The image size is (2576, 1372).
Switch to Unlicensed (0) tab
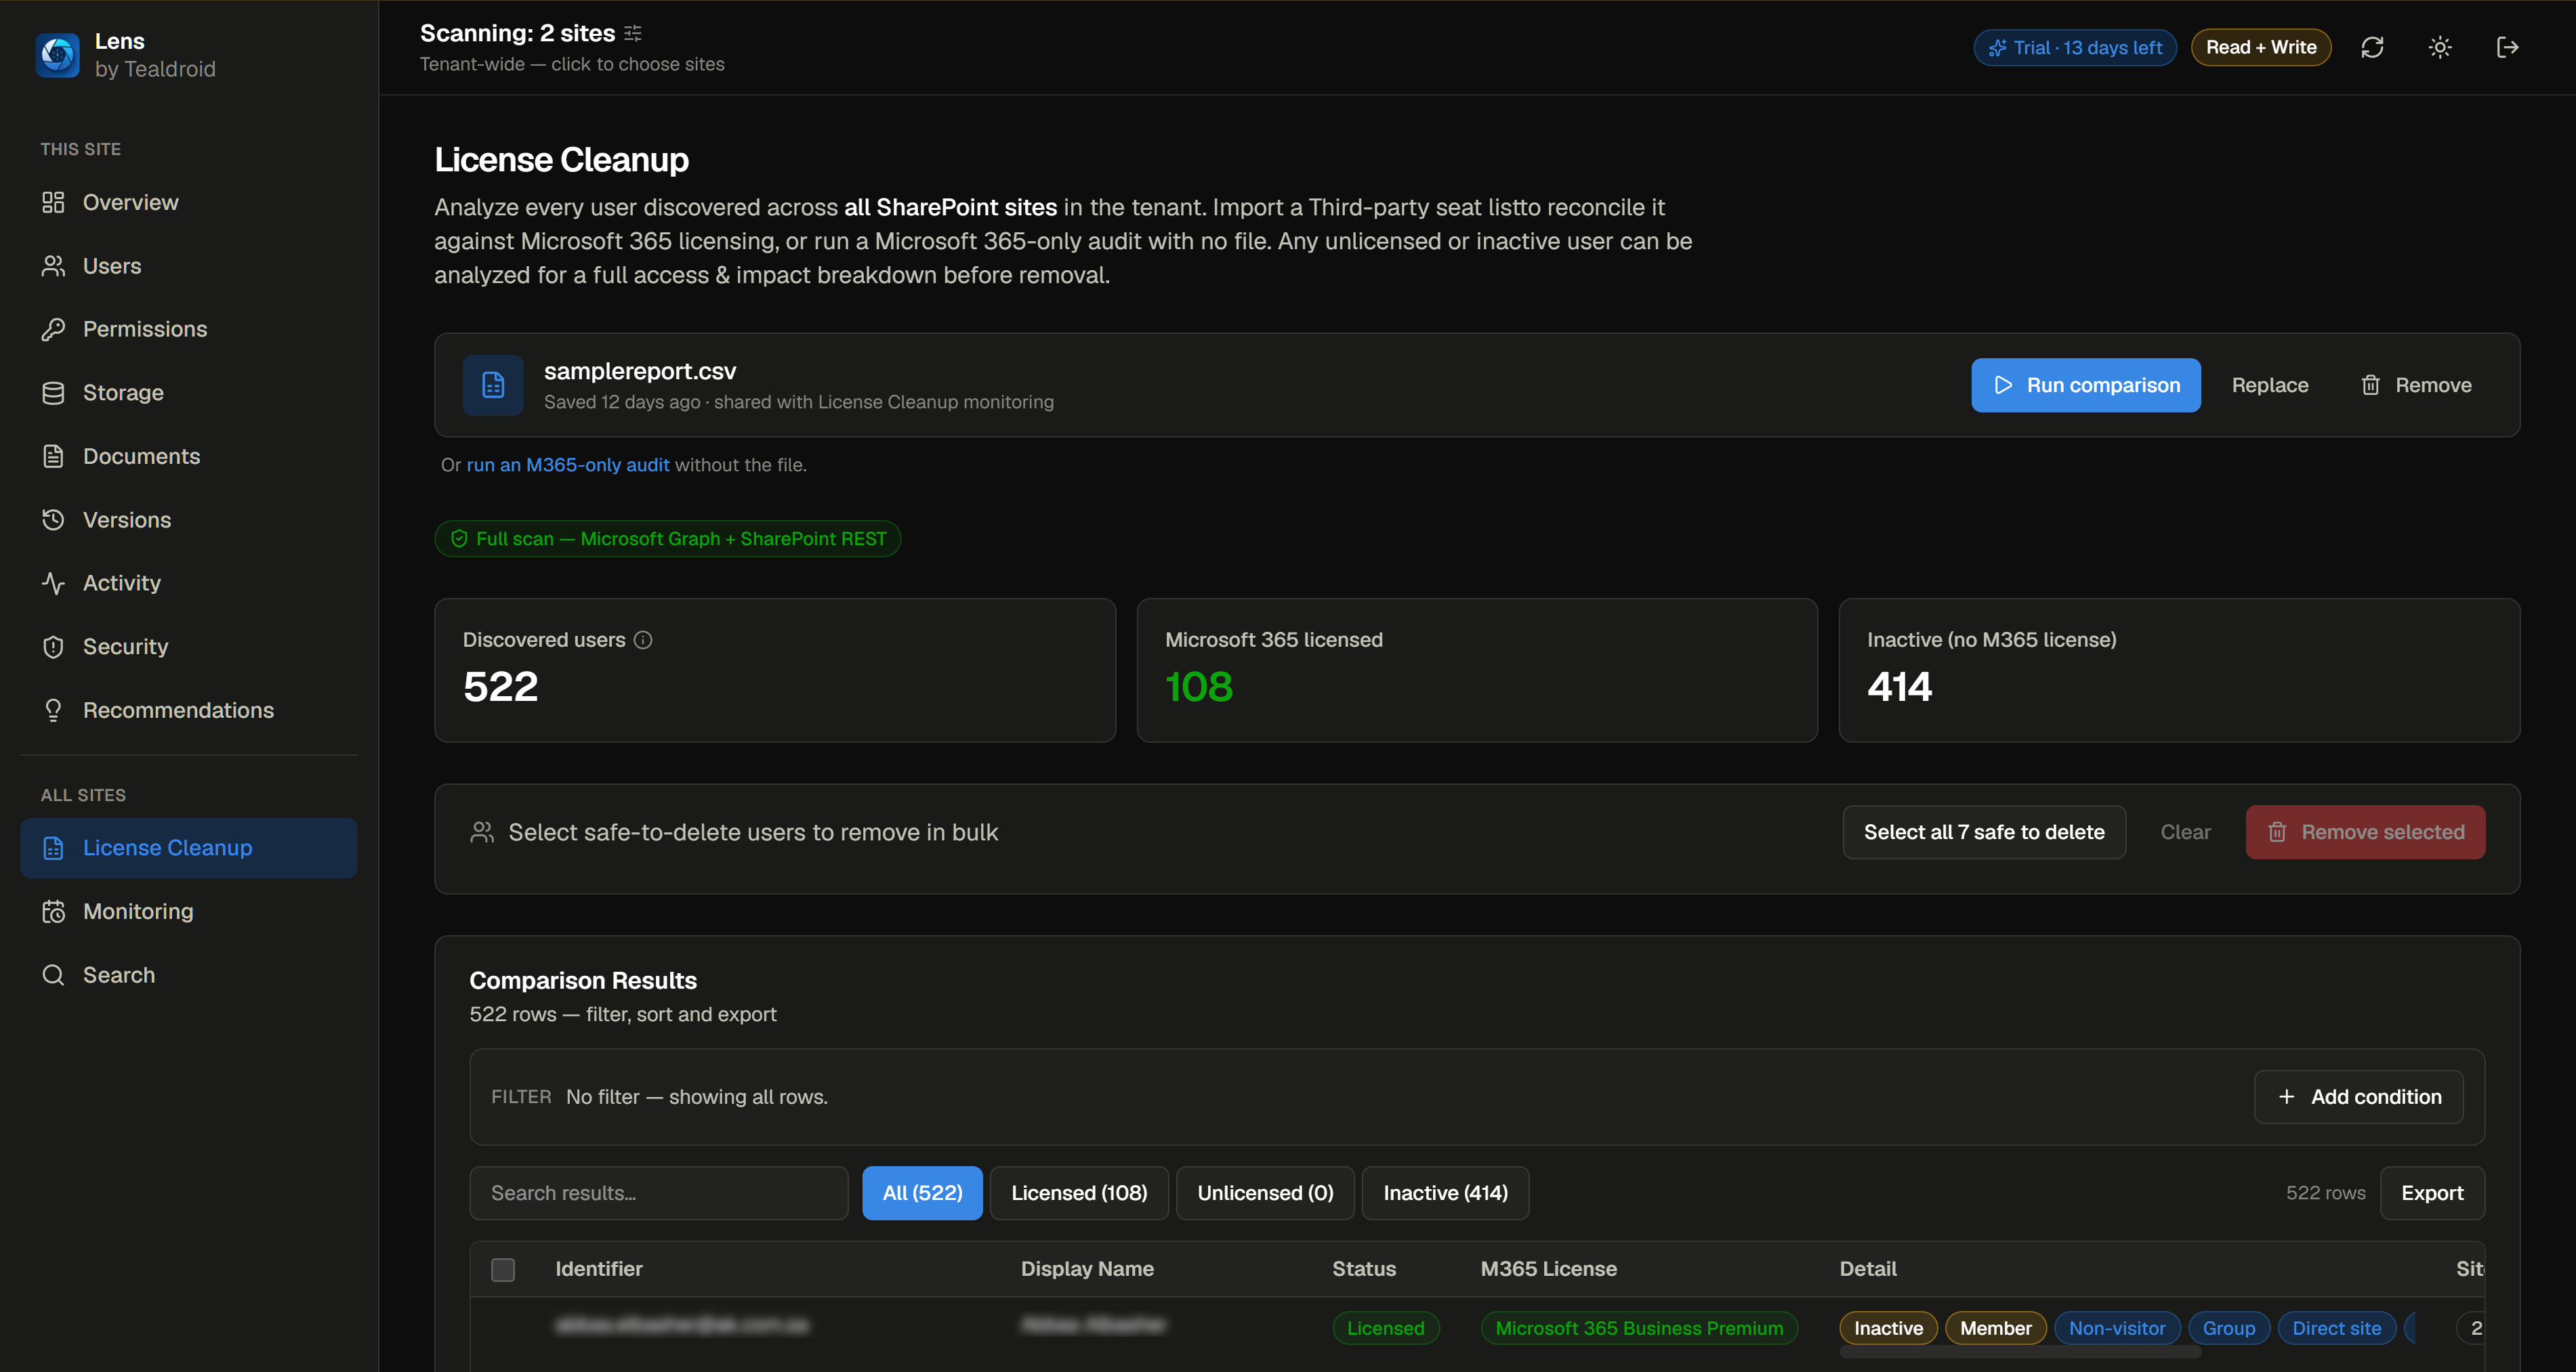click(x=1265, y=1193)
